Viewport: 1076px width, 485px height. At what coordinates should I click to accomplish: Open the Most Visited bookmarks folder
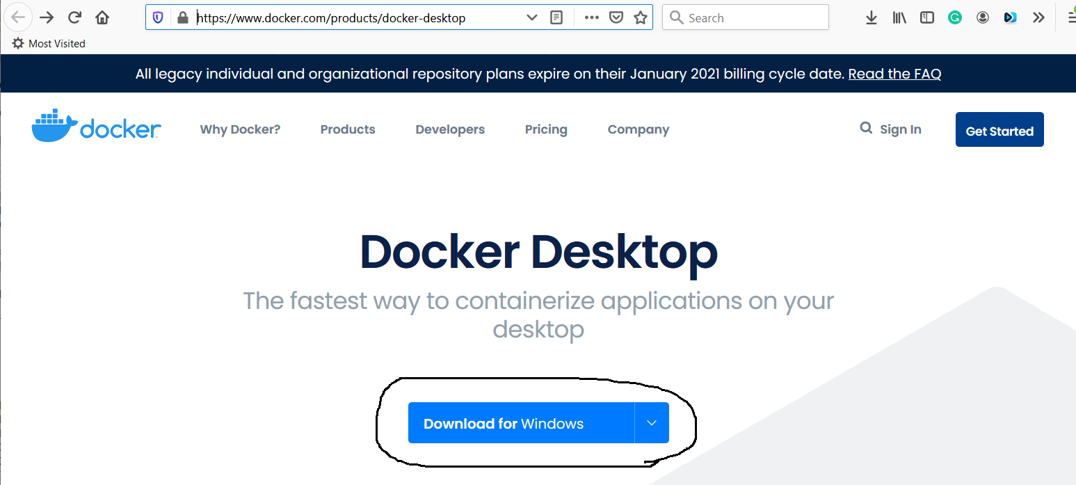click(49, 43)
